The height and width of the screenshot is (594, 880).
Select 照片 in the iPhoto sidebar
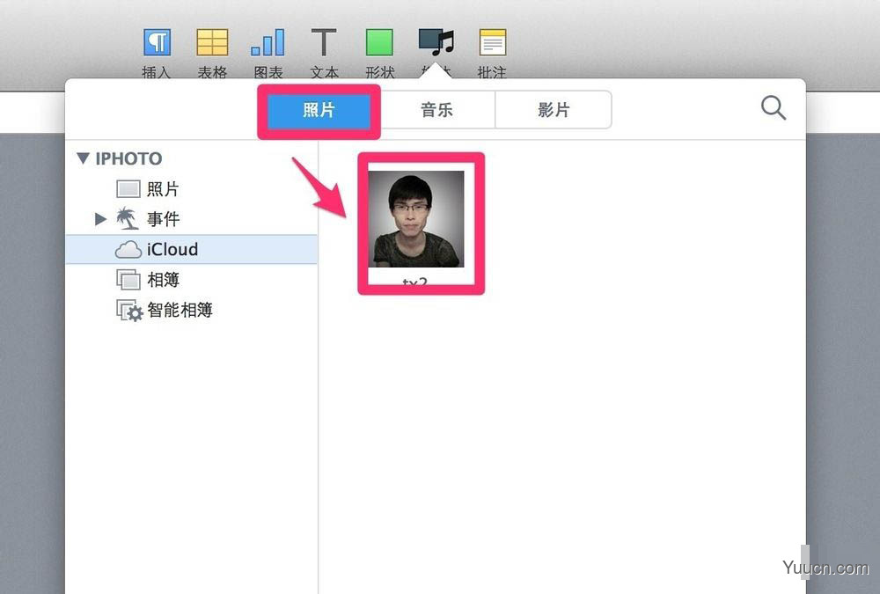tap(191, 189)
